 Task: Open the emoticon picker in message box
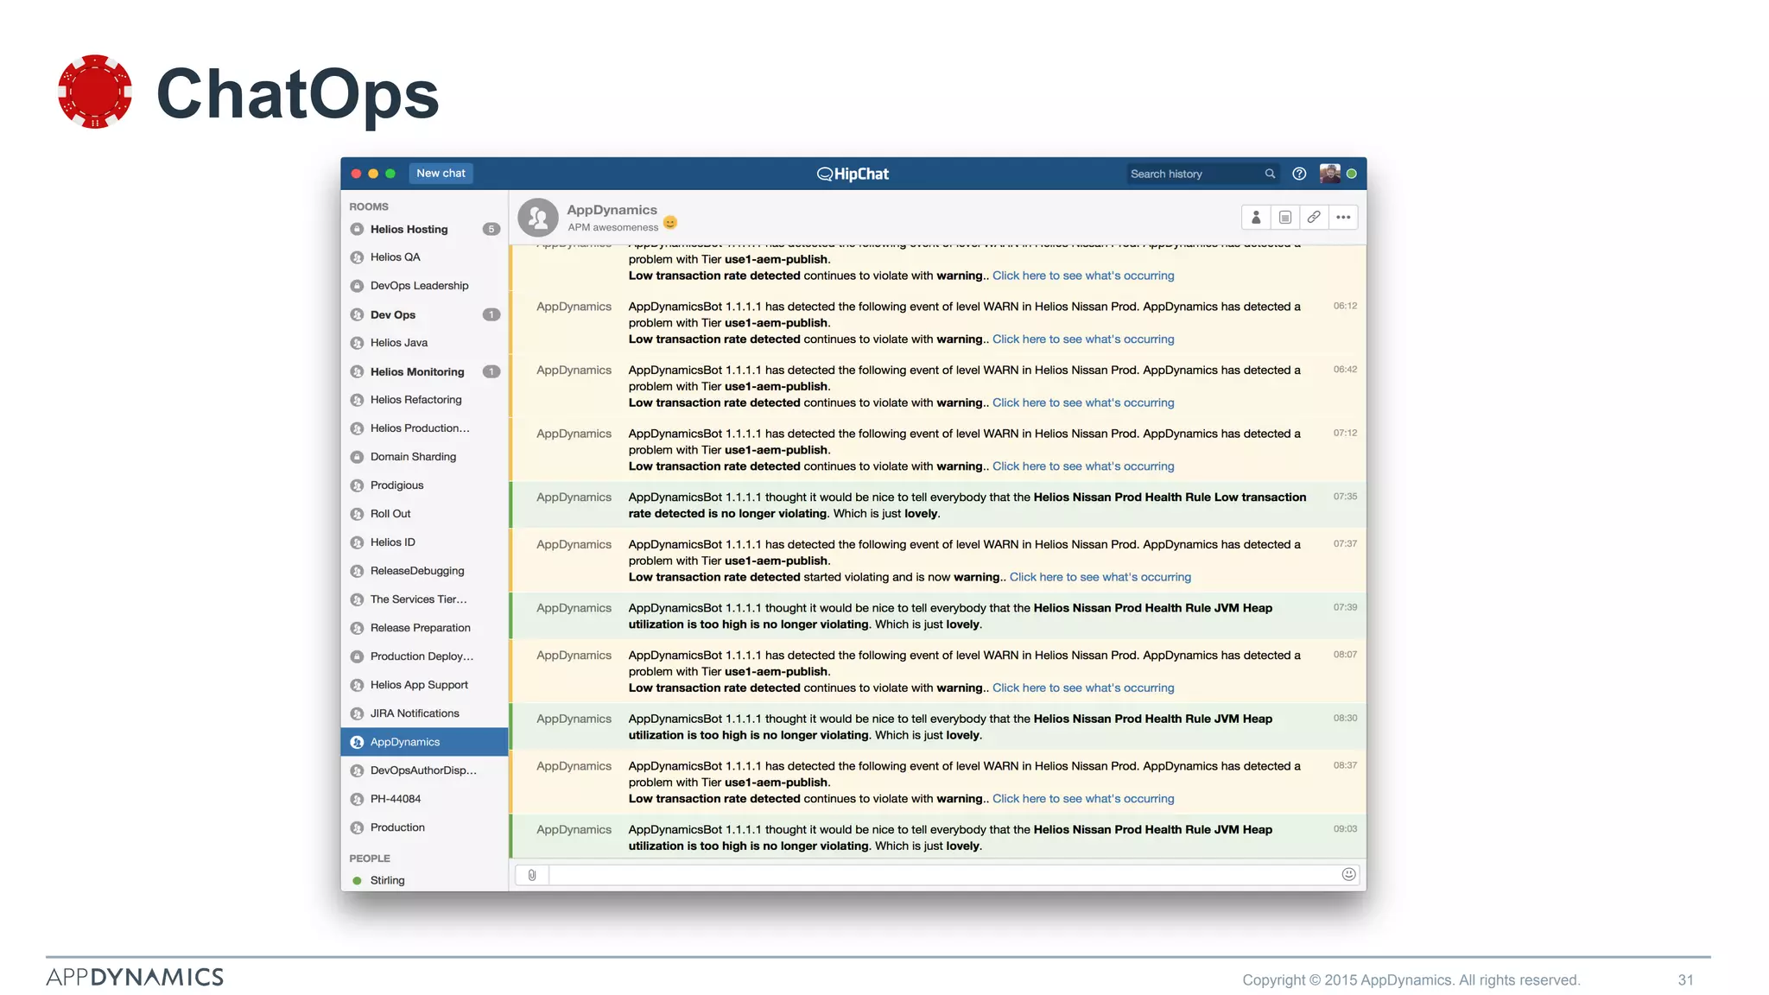tap(1348, 874)
